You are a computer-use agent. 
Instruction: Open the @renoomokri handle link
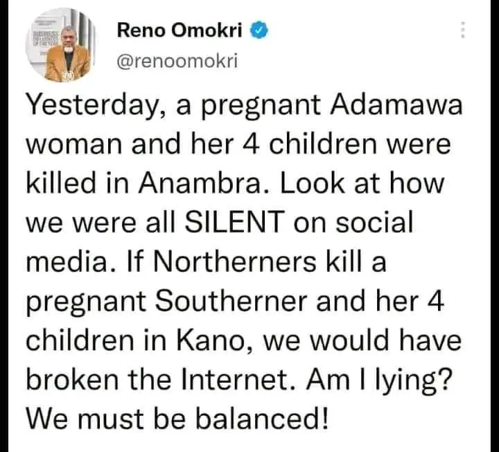pos(177,61)
